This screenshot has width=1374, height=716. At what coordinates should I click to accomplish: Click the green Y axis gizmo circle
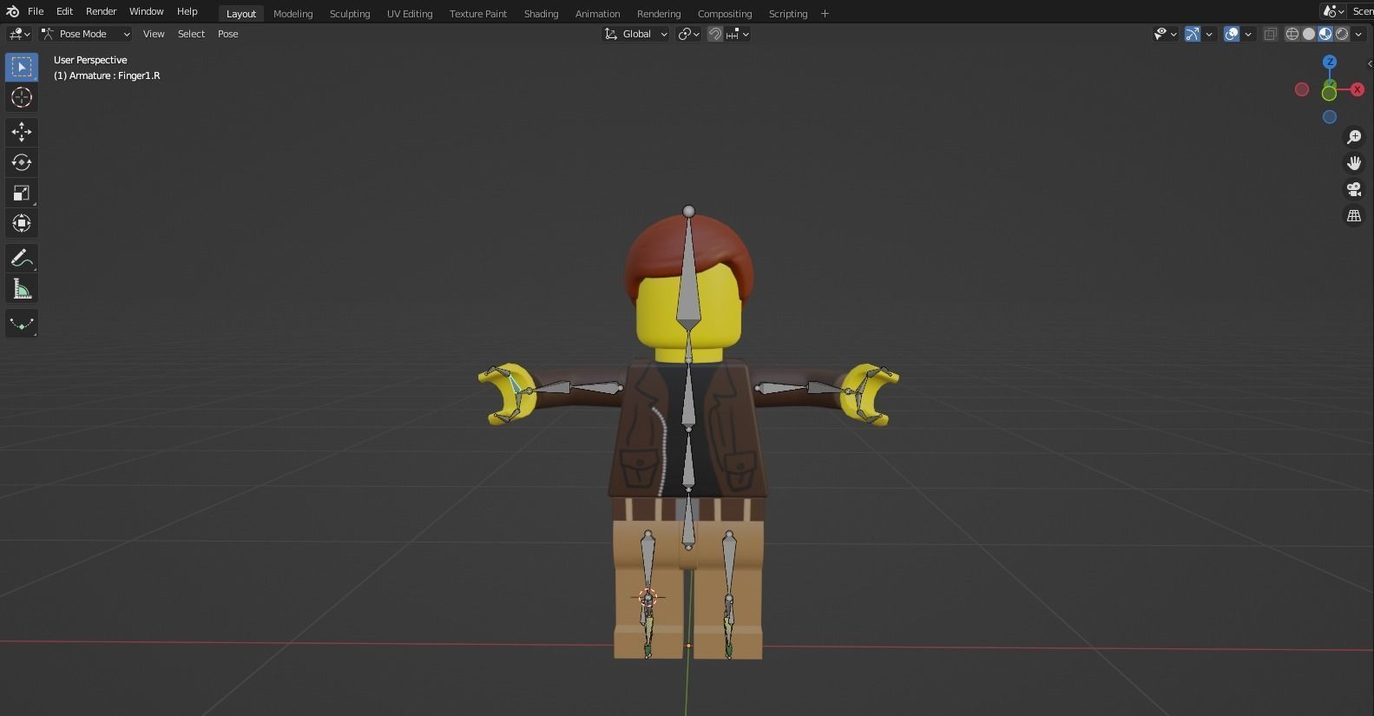[x=1329, y=93]
